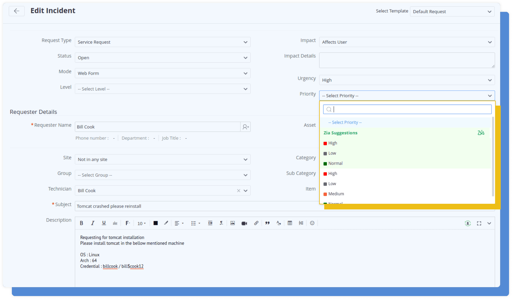Image resolution: width=512 pixels, height=299 pixels.
Task: Click the back arrow button
Action: coord(17,11)
